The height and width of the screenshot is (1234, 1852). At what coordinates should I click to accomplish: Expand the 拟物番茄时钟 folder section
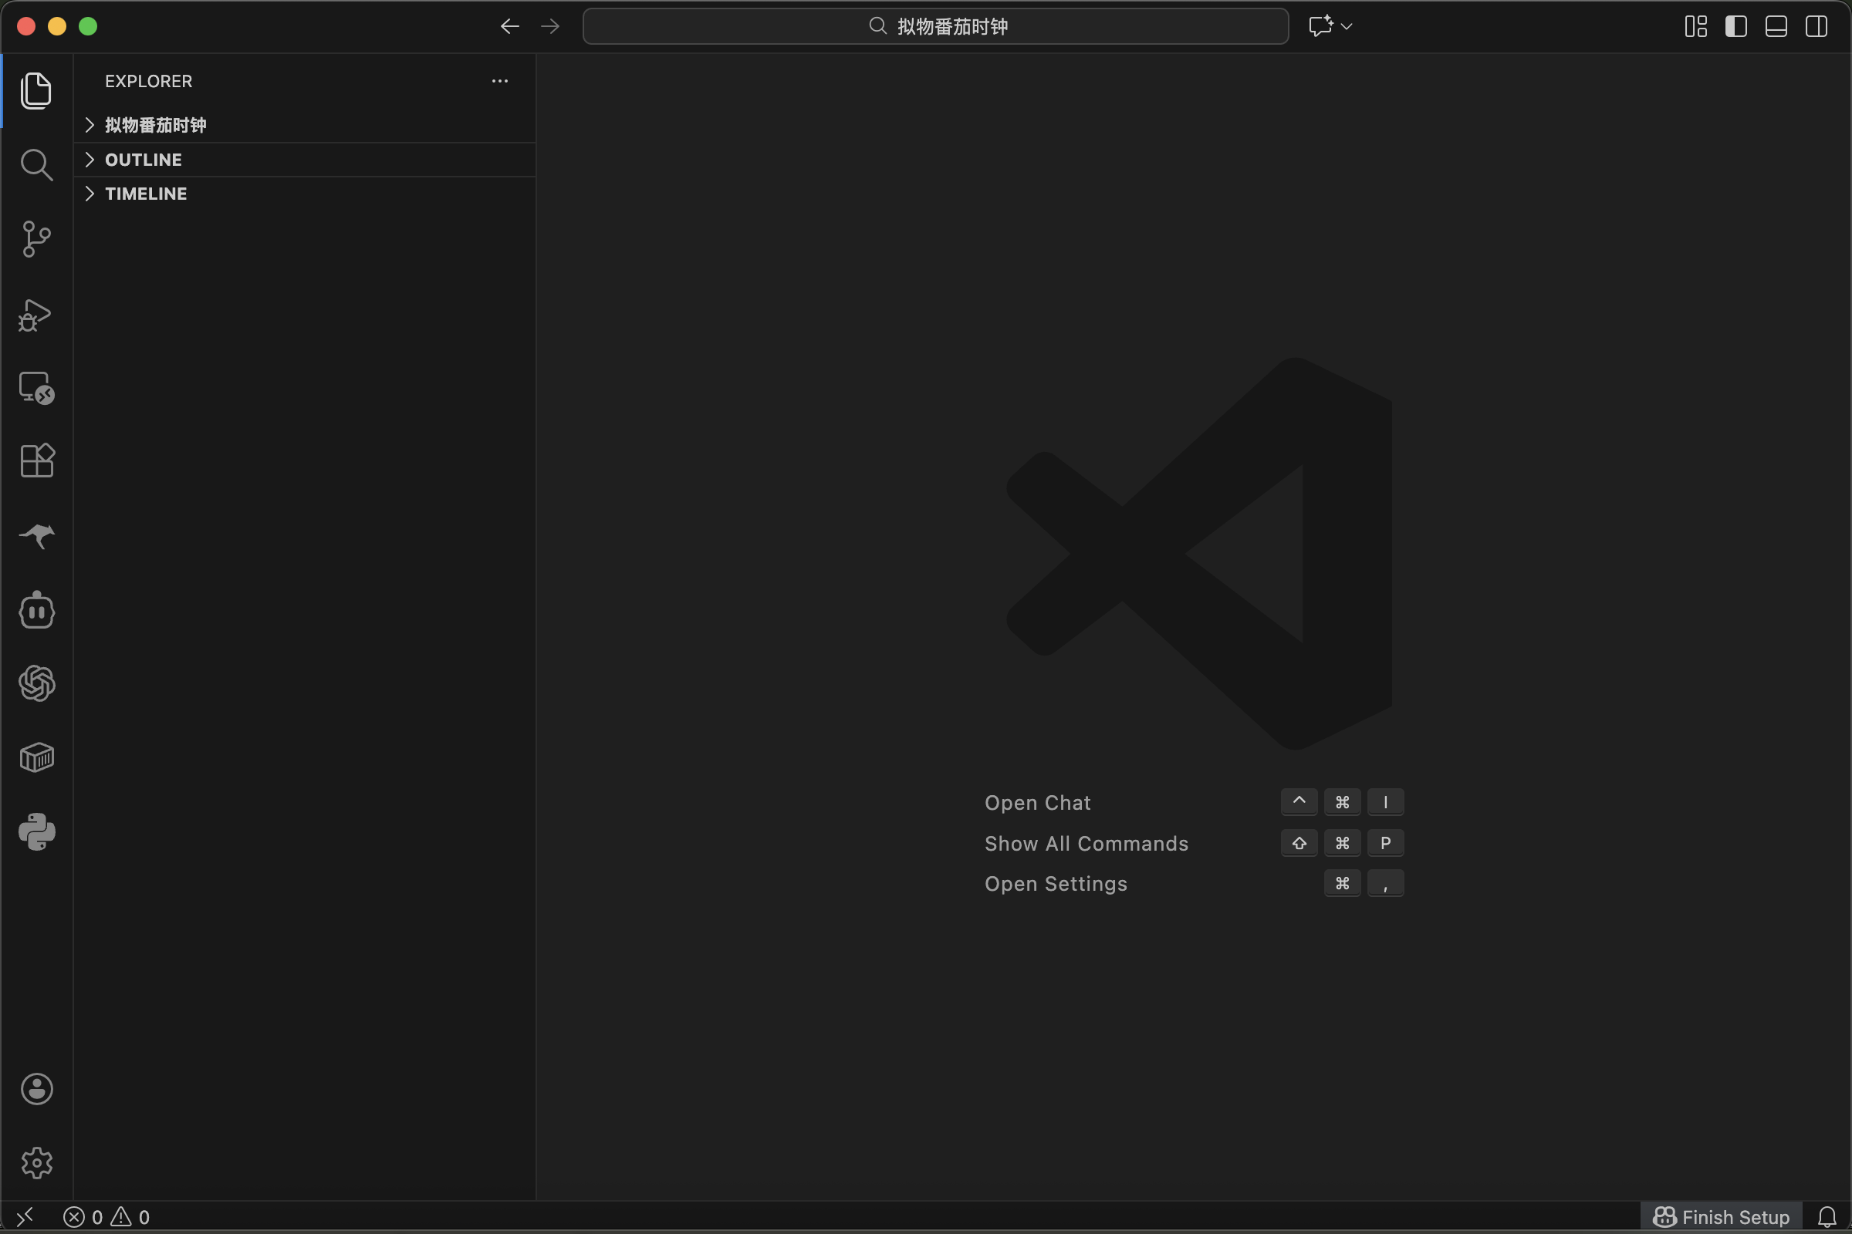point(305,125)
